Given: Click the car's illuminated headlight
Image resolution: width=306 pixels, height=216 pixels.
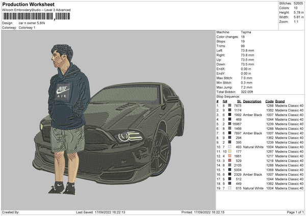Looking at the screenshot, I should tap(130, 136).
